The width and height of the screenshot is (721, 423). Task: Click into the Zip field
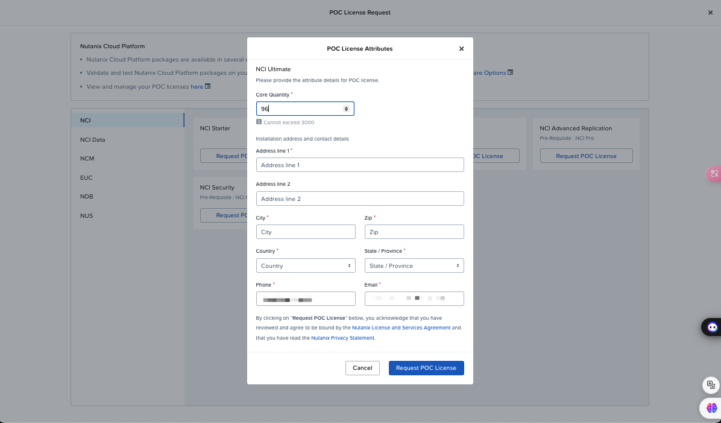tap(414, 232)
